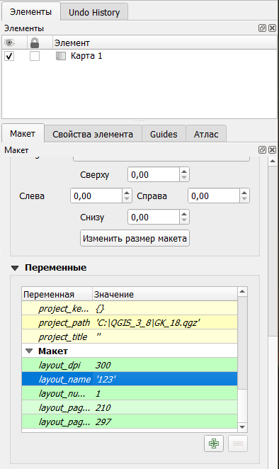This screenshot has width=279, height=469.
Task: Click the Изменить размер макета button
Action: click(x=135, y=238)
